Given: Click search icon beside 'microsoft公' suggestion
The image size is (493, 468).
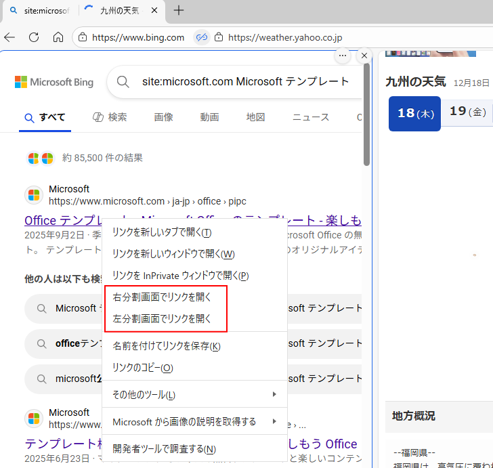Looking at the screenshot, I should [41, 379].
